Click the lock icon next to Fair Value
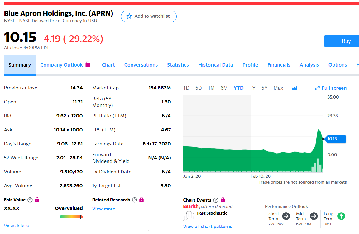This screenshot has width=359, height=234. 37,200
